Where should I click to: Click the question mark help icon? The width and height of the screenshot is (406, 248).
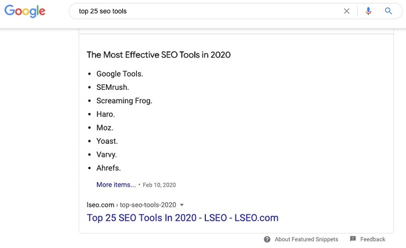(267, 239)
